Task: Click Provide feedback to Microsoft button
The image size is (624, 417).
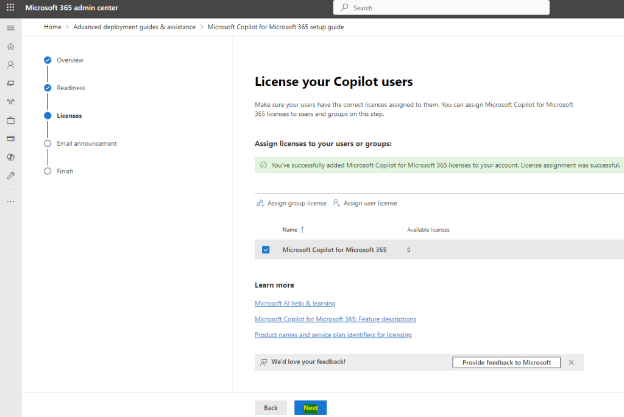Action: [506, 362]
